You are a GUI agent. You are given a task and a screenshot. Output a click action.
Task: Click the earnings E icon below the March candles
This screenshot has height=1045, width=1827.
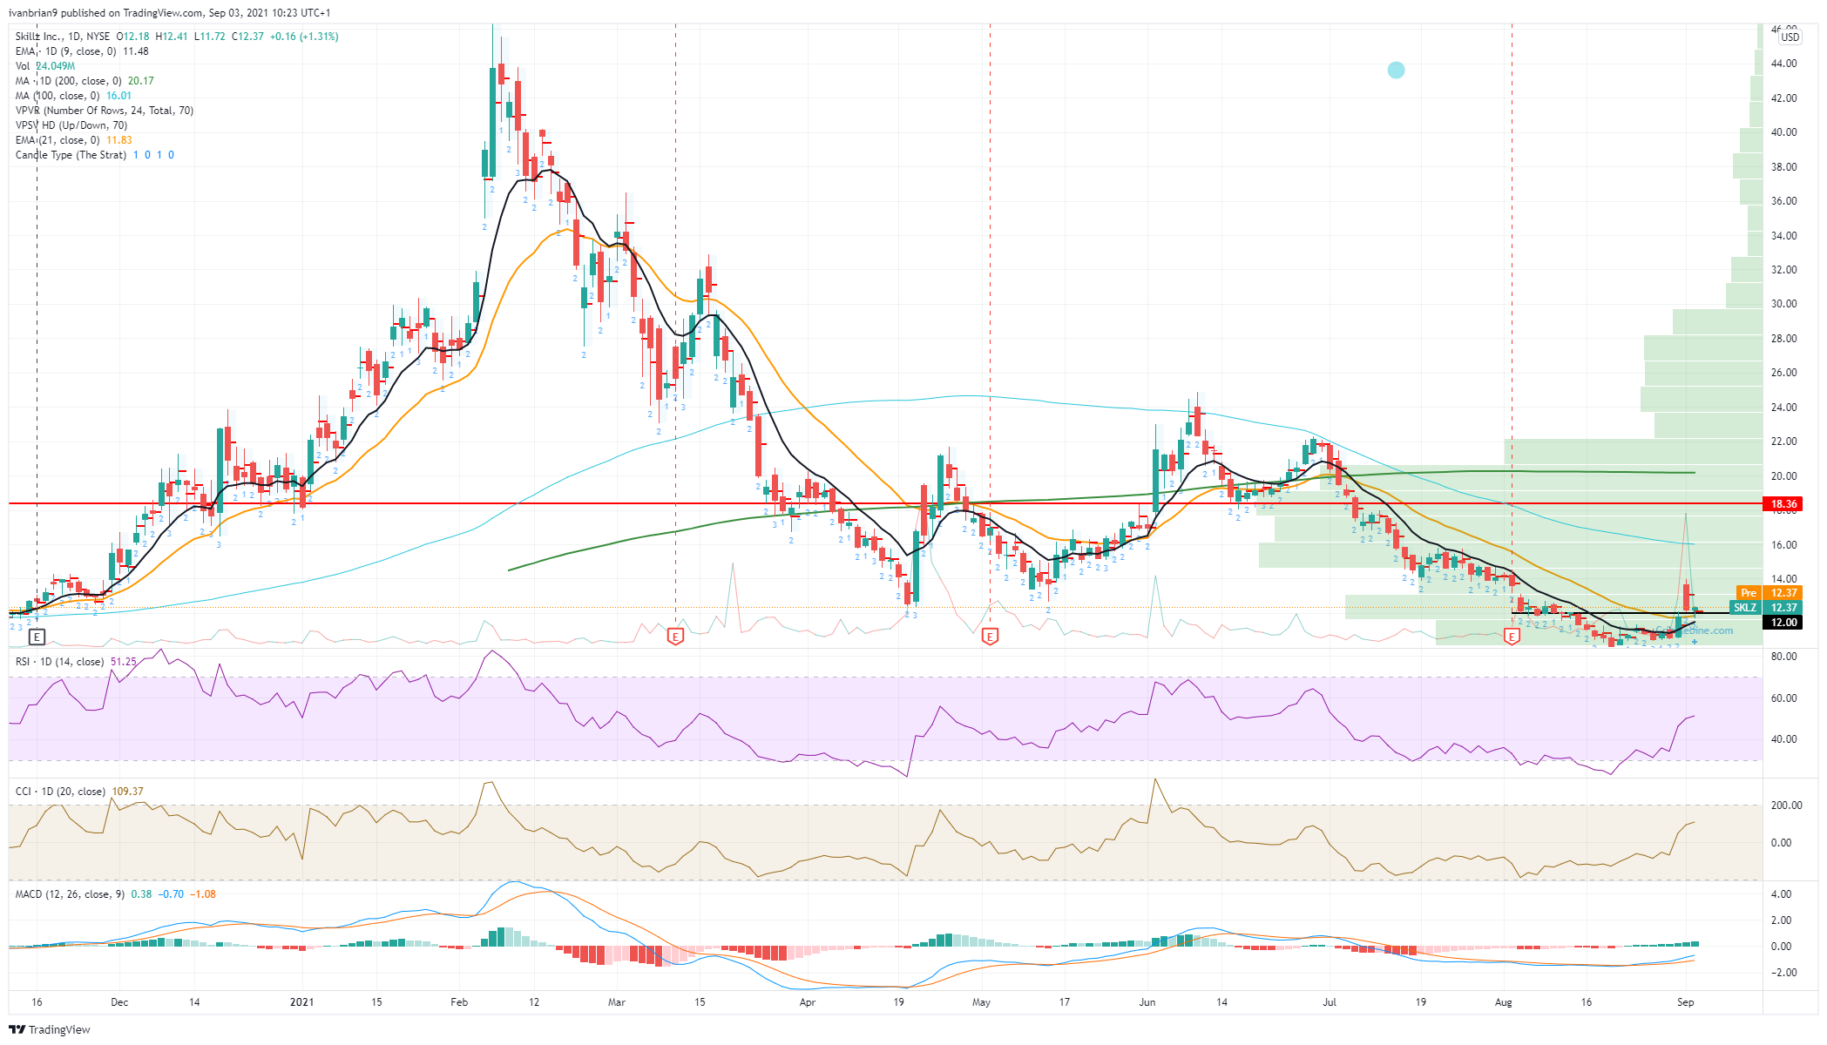coord(674,637)
